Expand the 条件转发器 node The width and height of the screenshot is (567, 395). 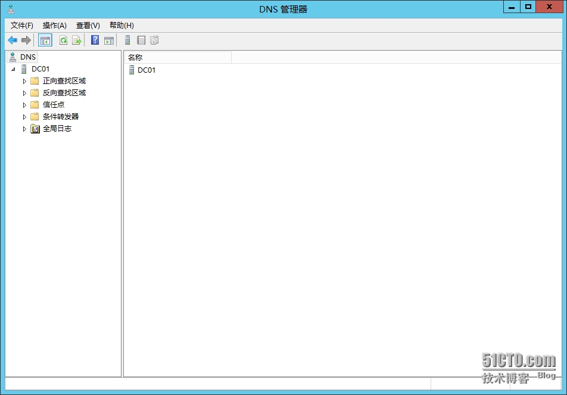(25, 117)
